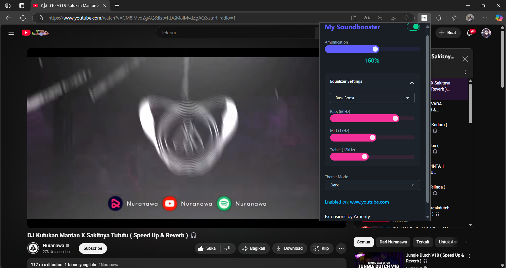506x268 pixels.
Task: Open the Bass Boost preset dropdown
Action: click(x=372, y=98)
